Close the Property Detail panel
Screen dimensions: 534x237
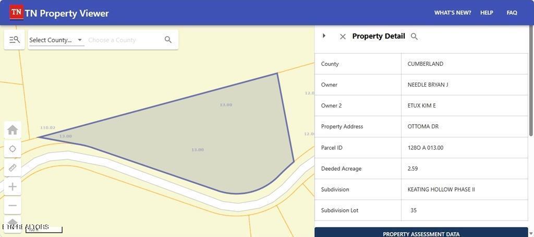(x=343, y=37)
